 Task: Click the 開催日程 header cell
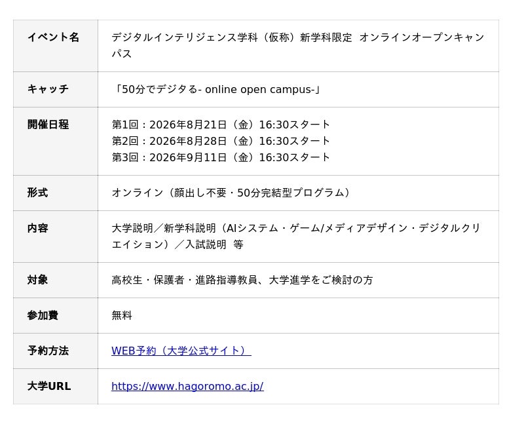click(x=56, y=141)
